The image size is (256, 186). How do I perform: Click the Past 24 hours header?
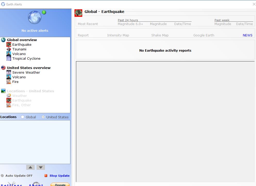point(128,20)
